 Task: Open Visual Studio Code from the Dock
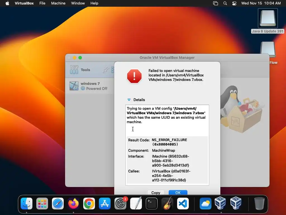(183, 204)
